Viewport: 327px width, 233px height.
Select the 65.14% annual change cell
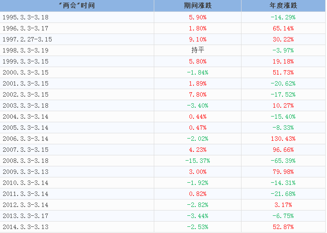[283, 28]
